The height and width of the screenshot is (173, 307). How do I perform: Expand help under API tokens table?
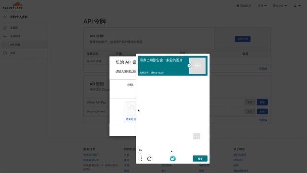click(x=263, y=68)
